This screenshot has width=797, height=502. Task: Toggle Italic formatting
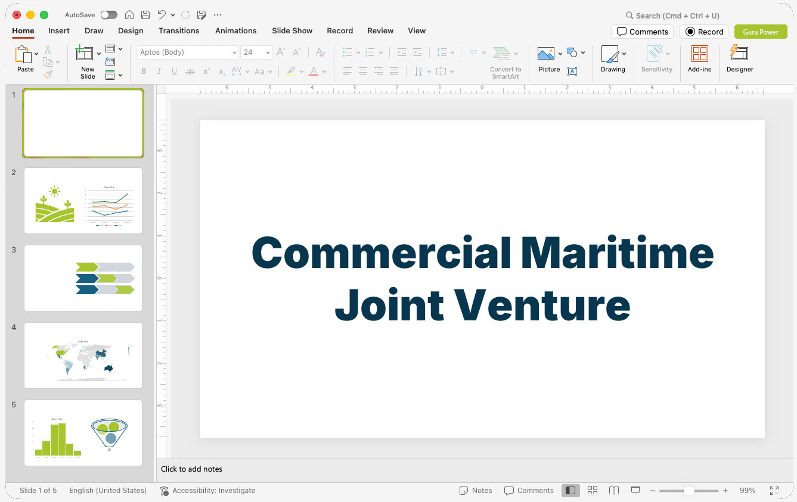(x=159, y=71)
